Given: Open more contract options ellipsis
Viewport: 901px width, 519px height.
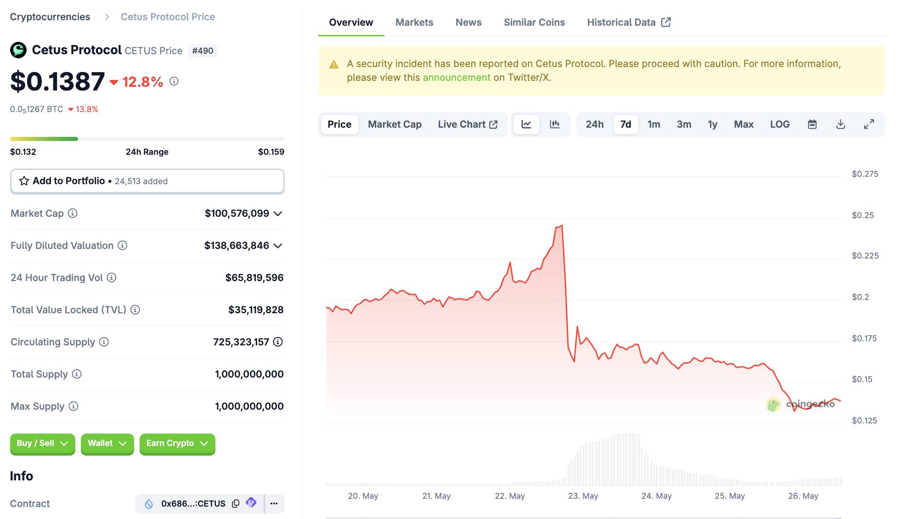Looking at the screenshot, I should point(274,503).
